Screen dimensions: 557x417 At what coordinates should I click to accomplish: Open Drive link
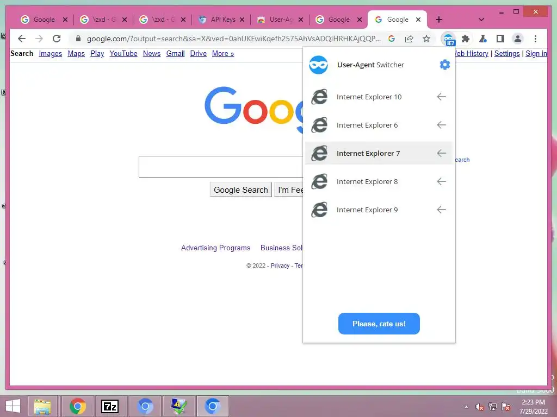point(198,54)
